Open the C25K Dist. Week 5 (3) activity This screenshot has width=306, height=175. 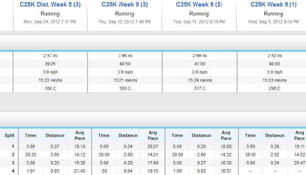pyautogui.click(x=50, y=4)
